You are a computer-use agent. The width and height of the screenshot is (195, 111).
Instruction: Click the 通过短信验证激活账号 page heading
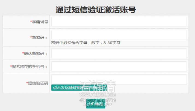[96, 10]
